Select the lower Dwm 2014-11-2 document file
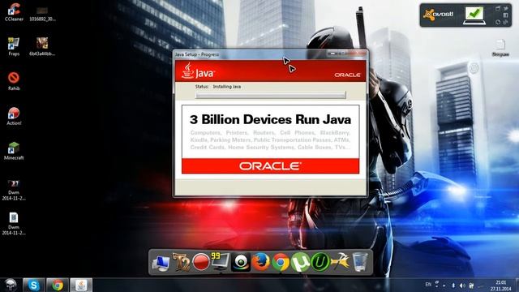 coord(14,224)
